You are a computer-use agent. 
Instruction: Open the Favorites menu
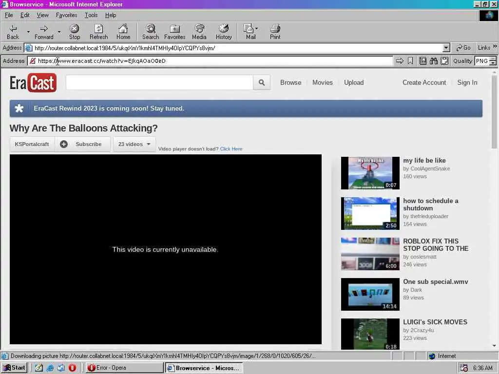pos(66,15)
